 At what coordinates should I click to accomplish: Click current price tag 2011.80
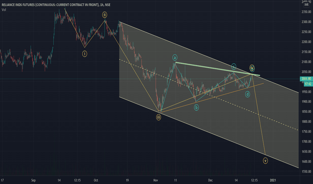tap(306, 79)
